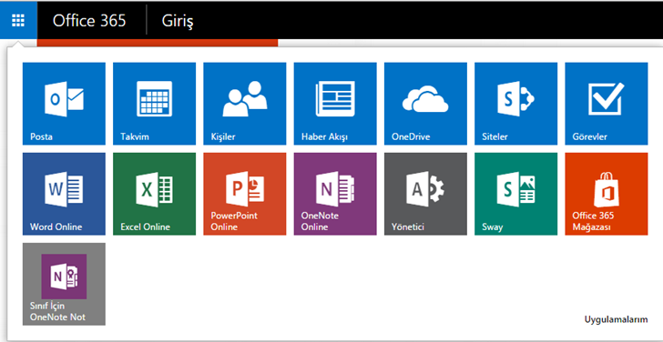Viewport: 663px width, 342px height.
Task: Open the Sway tile
Action: (x=515, y=194)
